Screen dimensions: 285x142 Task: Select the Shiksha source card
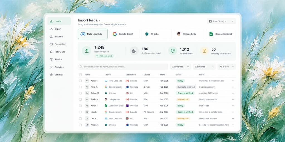(157, 34)
